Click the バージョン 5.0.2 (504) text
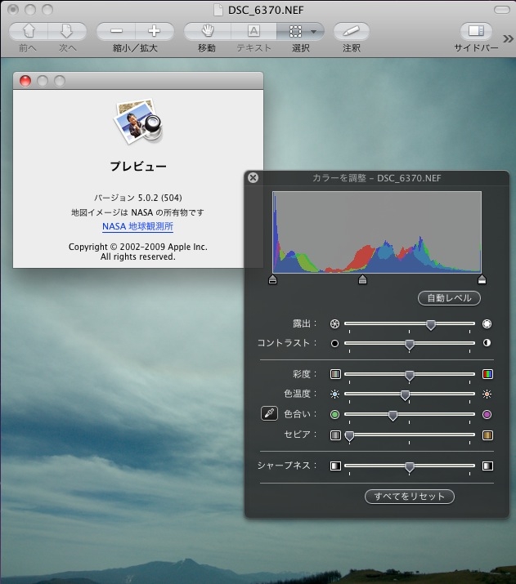This screenshot has height=584, width=516. tap(138, 198)
